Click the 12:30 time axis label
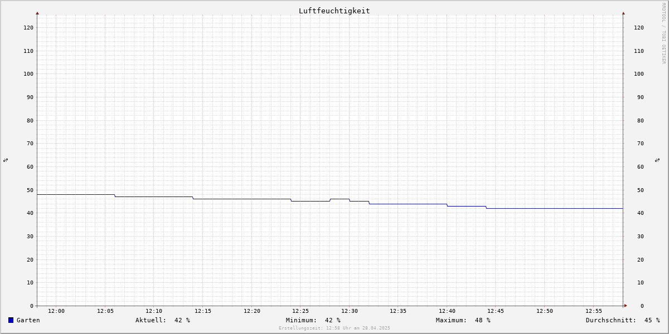Viewport: 669px width, 334px height. click(350, 311)
